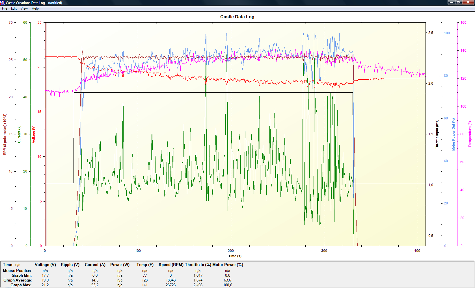The image size is (475, 288).
Task: Maximize the Castle Data Log window
Action: point(458,2)
